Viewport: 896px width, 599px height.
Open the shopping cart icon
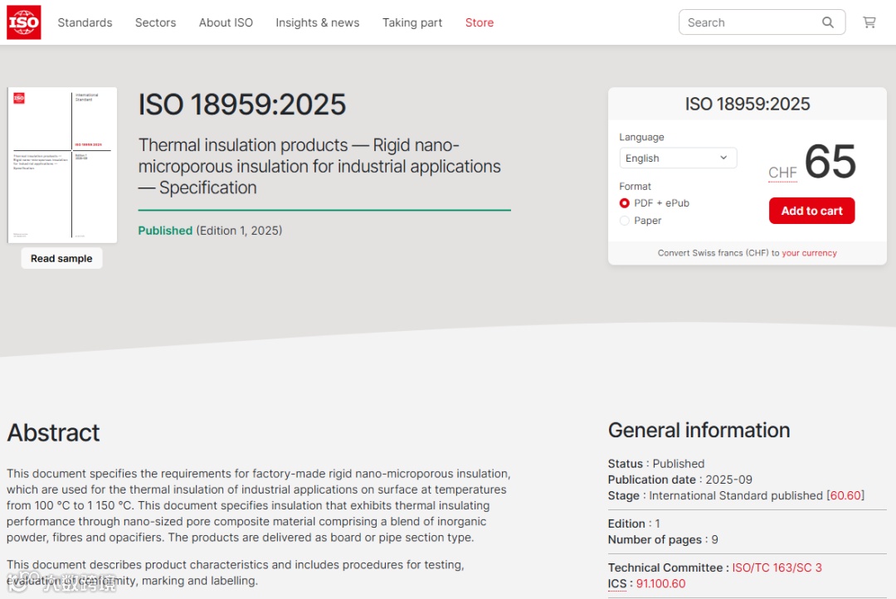(869, 22)
